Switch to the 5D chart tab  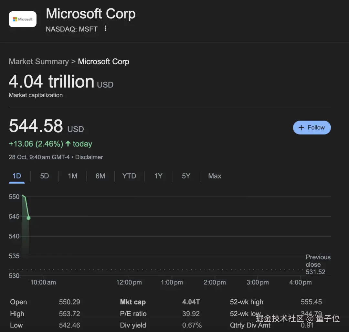coord(45,176)
